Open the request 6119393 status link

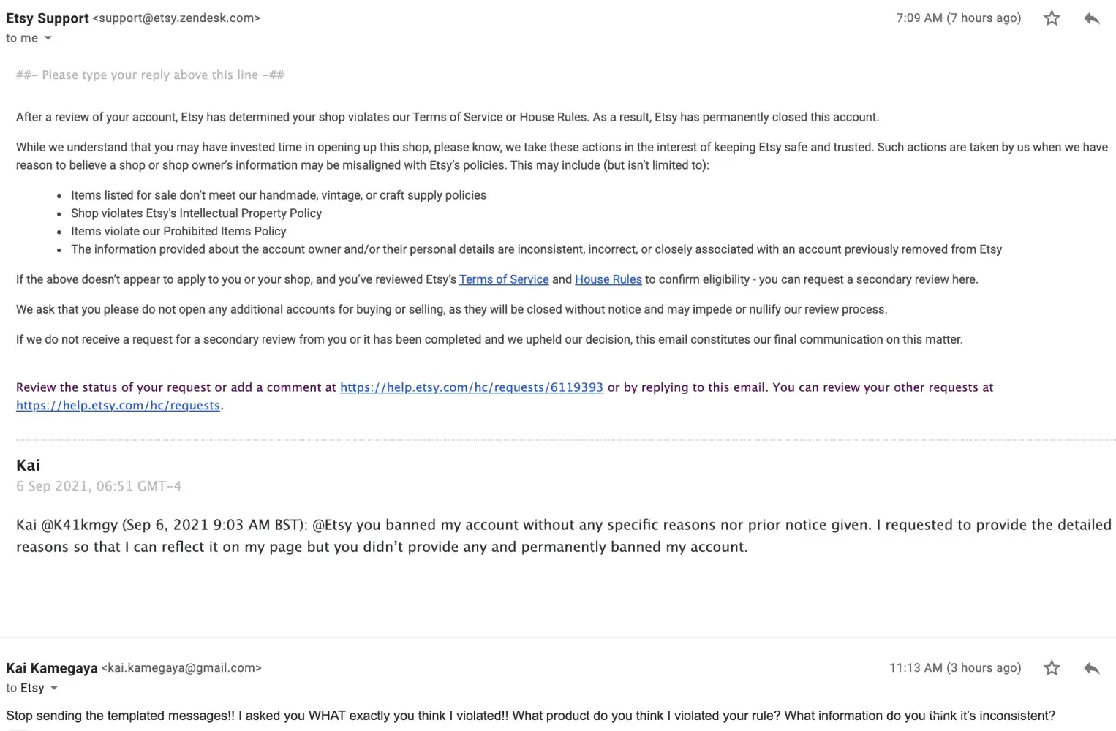pyautogui.click(x=471, y=387)
